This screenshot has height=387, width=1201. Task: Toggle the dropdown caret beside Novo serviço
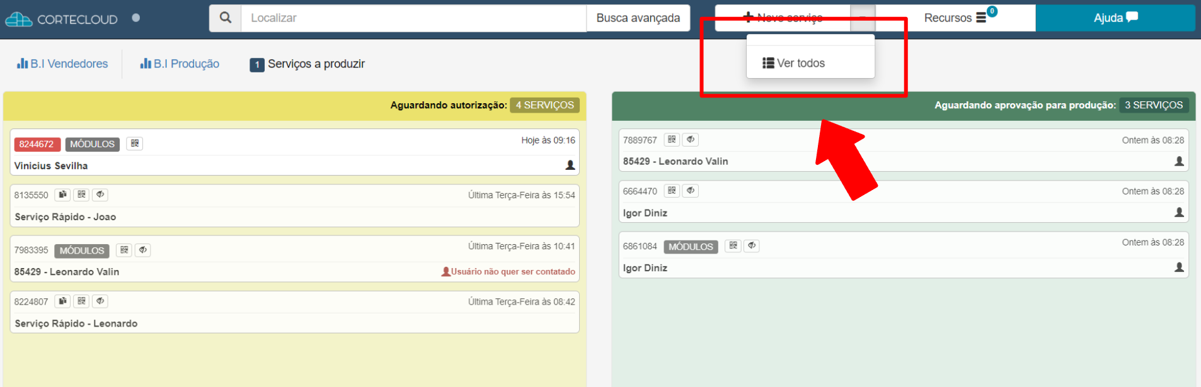pyautogui.click(x=863, y=18)
